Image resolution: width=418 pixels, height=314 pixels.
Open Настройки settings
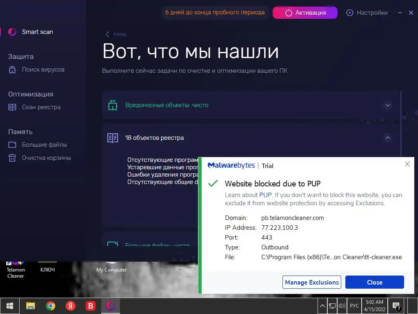367,13
